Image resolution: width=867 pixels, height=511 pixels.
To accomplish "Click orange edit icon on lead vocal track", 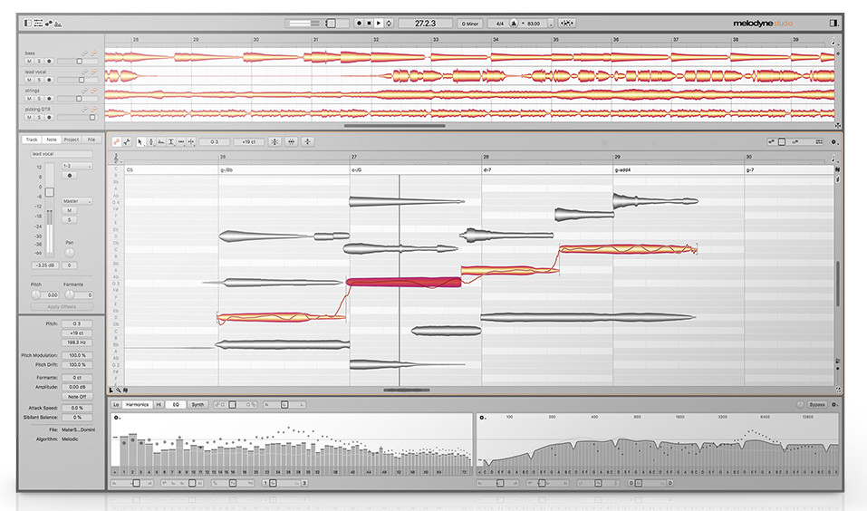I will point(93,72).
